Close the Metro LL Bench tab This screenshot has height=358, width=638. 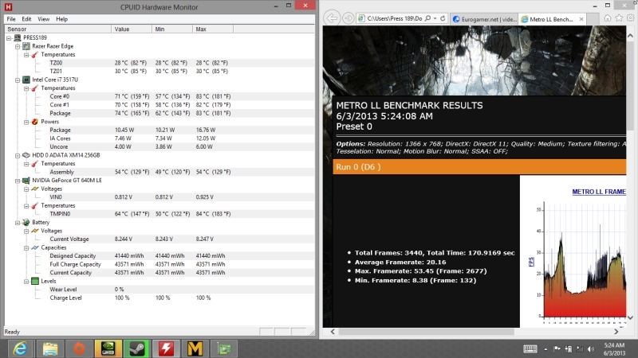tap(581, 19)
